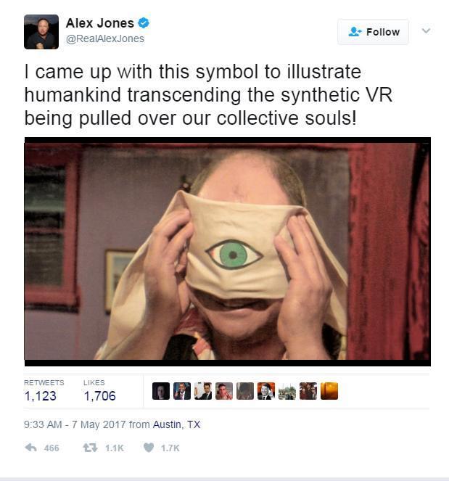
Task: Like the tweet with heart icon
Action: [149, 448]
